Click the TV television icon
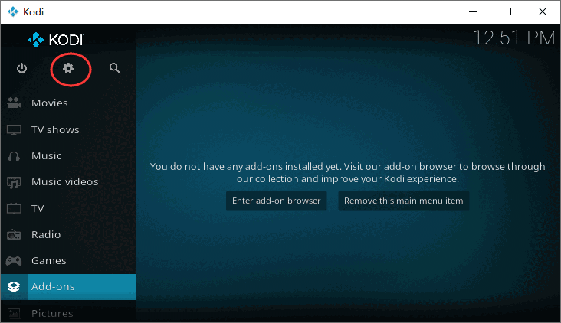Image resolution: width=561 pixels, height=323 pixels. (x=14, y=208)
